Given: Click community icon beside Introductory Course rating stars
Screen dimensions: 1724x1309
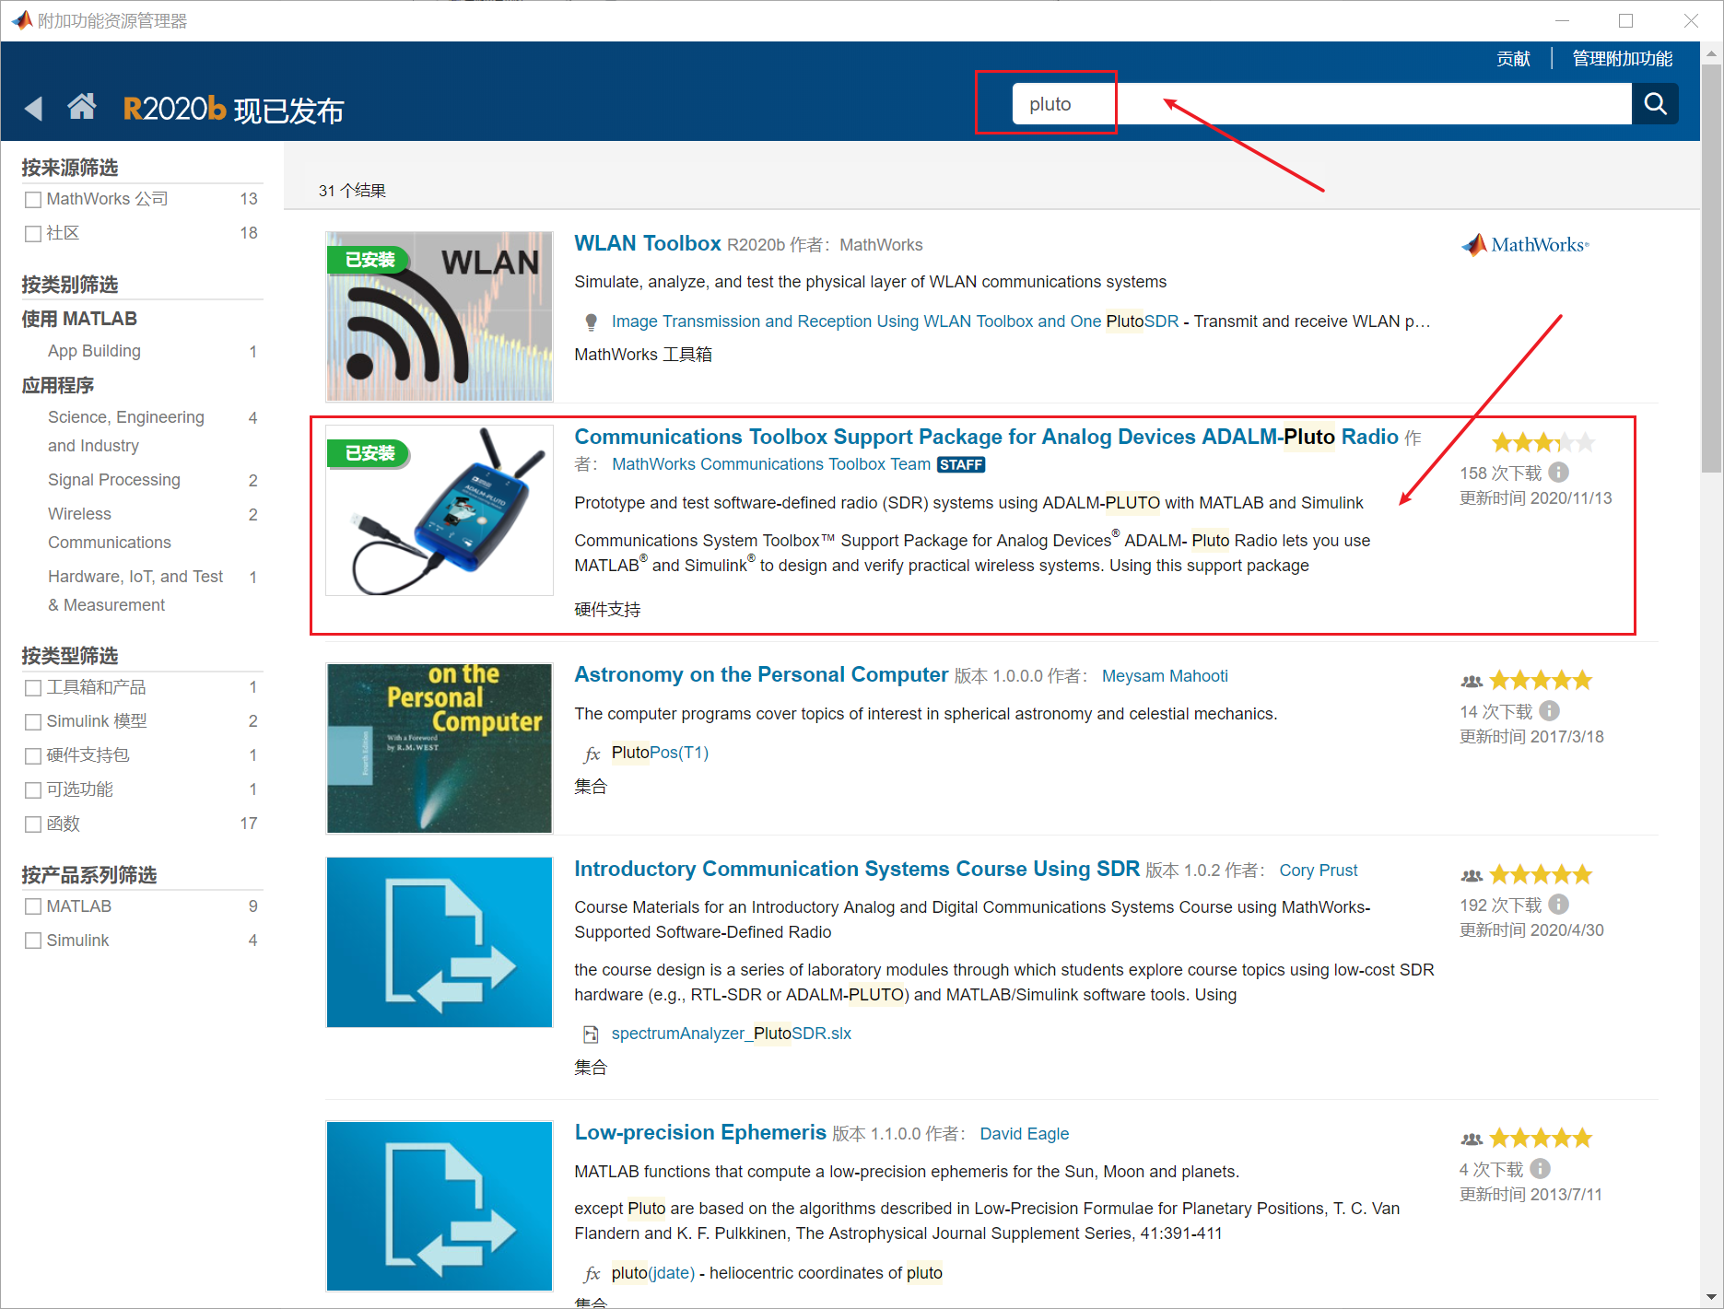Looking at the screenshot, I should (1472, 875).
